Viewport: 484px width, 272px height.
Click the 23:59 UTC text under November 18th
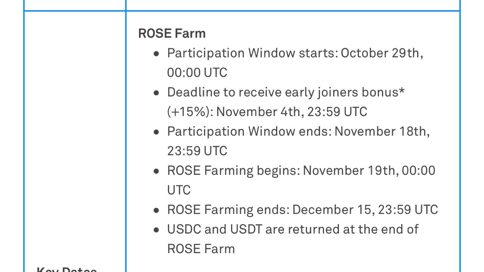pos(197,151)
